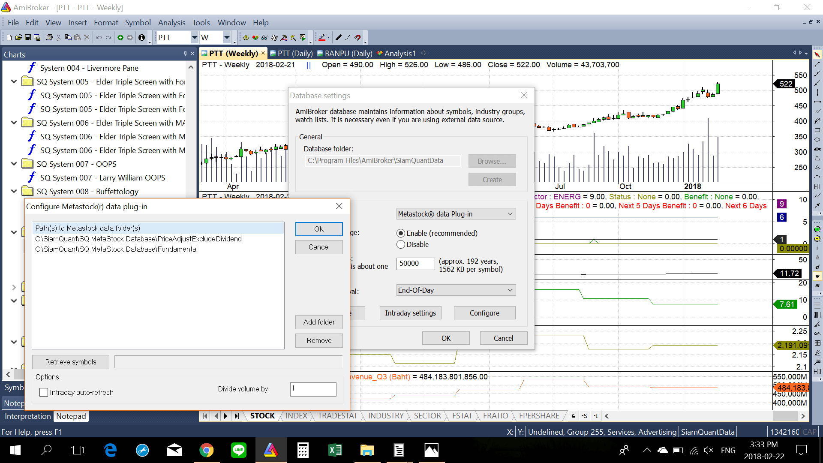
Task: Click the Divide volume by input field
Action: click(x=313, y=389)
